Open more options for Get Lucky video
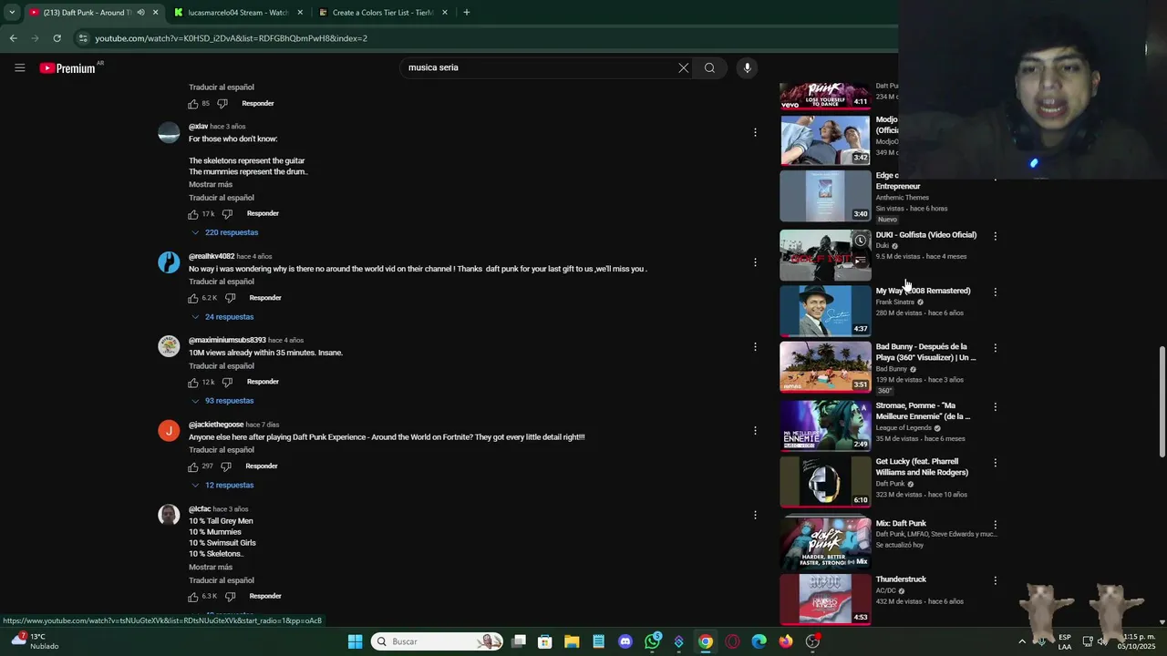 [995, 463]
